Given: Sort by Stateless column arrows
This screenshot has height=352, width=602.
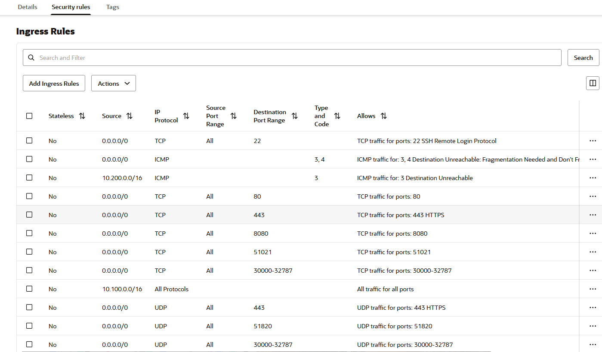Looking at the screenshot, I should 82,116.
